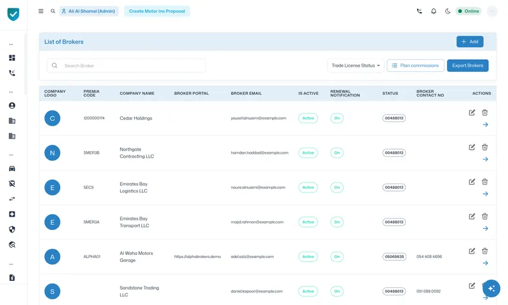The width and height of the screenshot is (508, 305).
Task: Click Ali Al Shamsi (Admin) user chip
Action: 89,11
